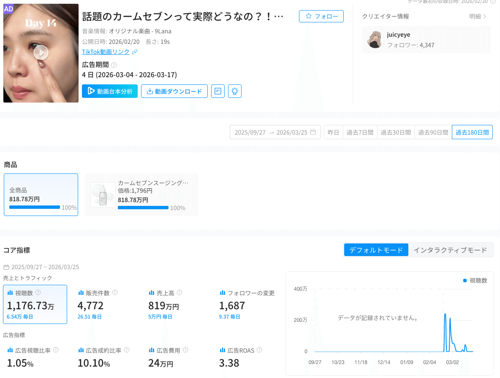Viewport: 500px width, 378px height.
Task: Switch to デフォルトモード
Action: [x=376, y=250]
